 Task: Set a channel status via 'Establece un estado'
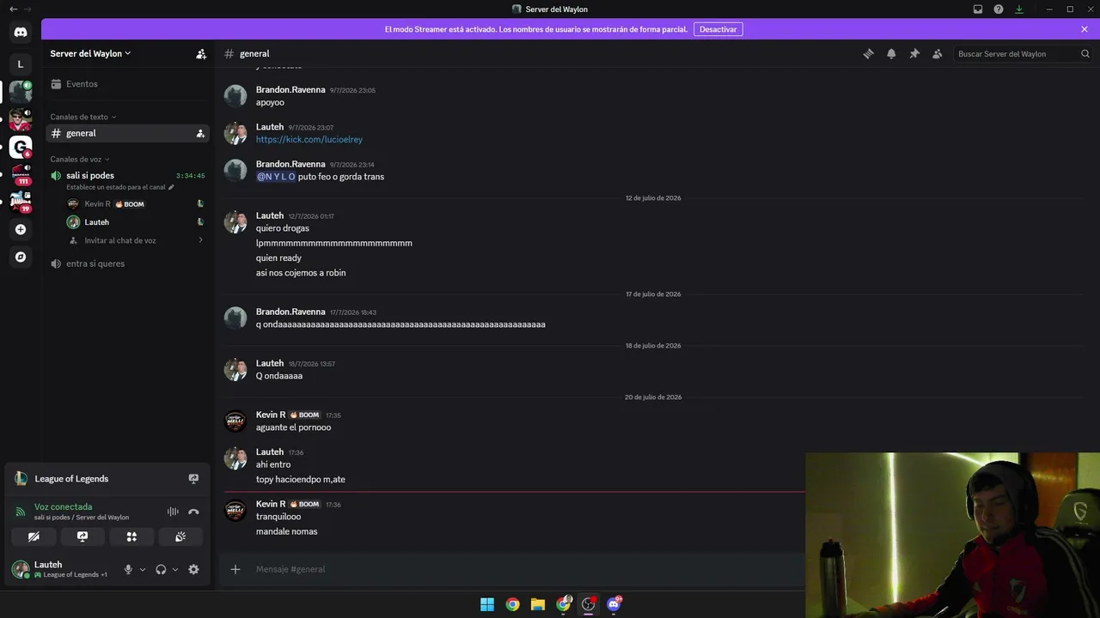(x=119, y=187)
